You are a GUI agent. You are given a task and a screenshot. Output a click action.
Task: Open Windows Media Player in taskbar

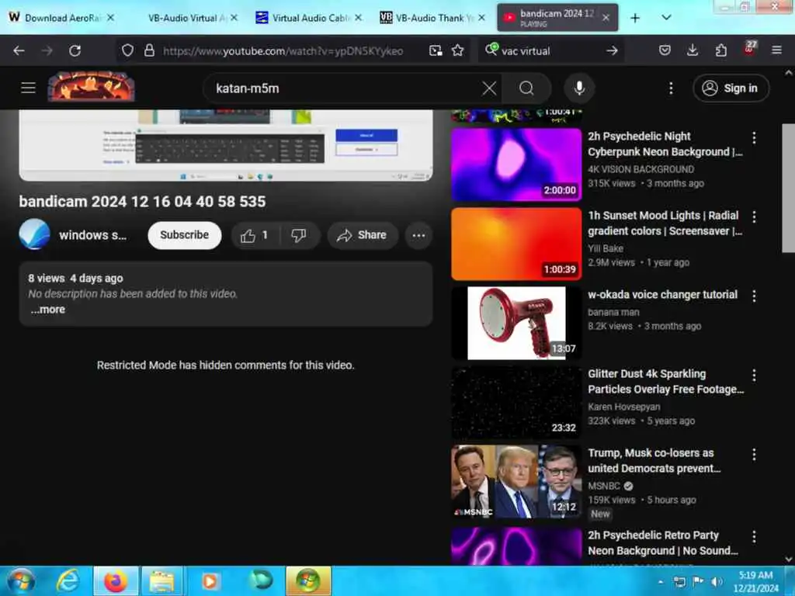click(210, 580)
